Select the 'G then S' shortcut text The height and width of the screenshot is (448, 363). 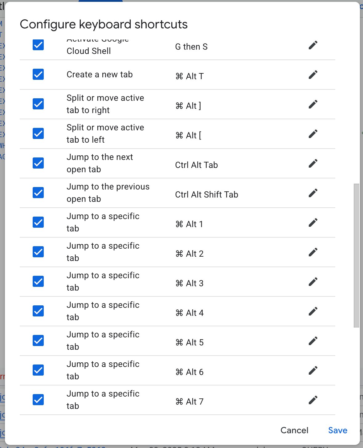click(191, 47)
